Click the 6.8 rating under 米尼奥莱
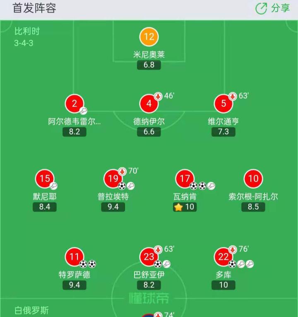This screenshot has height=317, width=298. (x=149, y=65)
